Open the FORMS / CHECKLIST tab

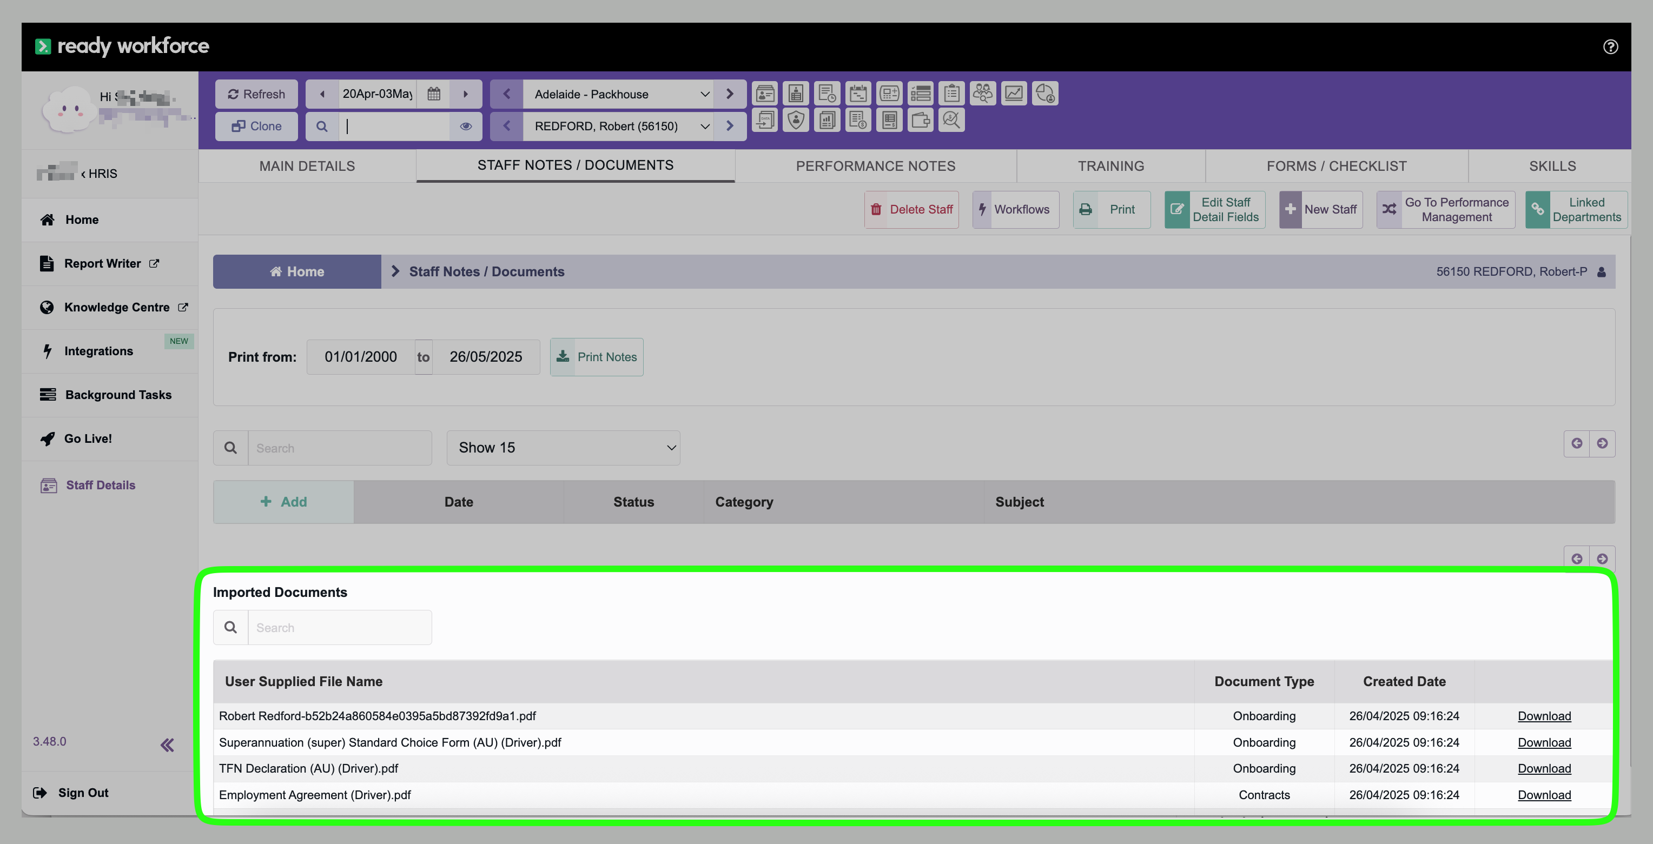point(1336,166)
